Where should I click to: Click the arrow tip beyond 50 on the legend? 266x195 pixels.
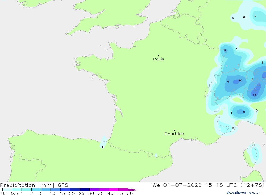click(x=133, y=190)
